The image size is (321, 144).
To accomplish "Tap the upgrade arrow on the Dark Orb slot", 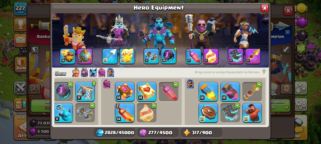I will pos(175,49).
